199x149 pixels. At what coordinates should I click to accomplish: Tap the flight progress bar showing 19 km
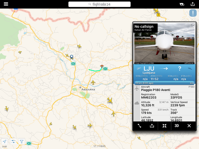164,83
